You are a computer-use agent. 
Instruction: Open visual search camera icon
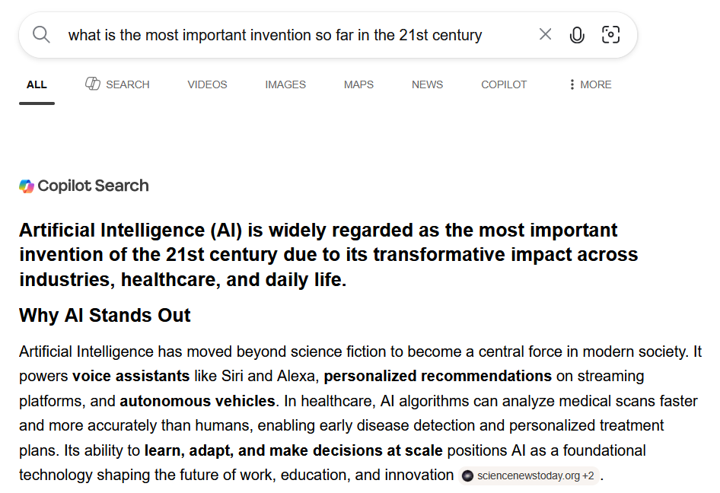(610, 35)
